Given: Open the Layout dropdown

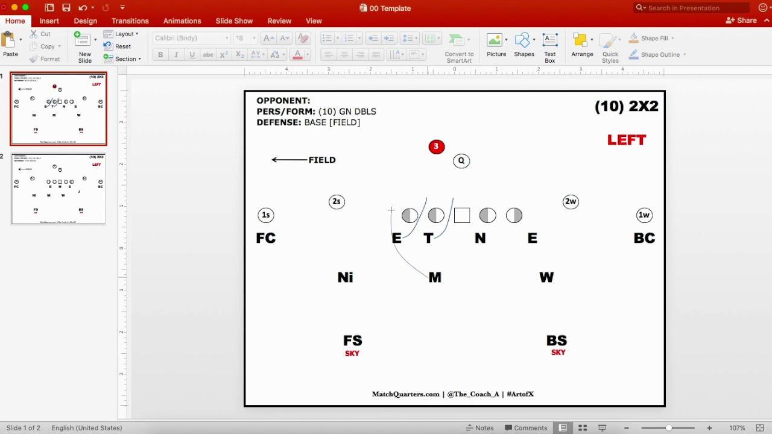Looking at the screenshot, I should pos(121,34).
